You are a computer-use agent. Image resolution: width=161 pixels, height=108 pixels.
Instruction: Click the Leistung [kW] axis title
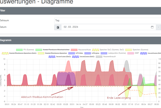pos(1,81)
